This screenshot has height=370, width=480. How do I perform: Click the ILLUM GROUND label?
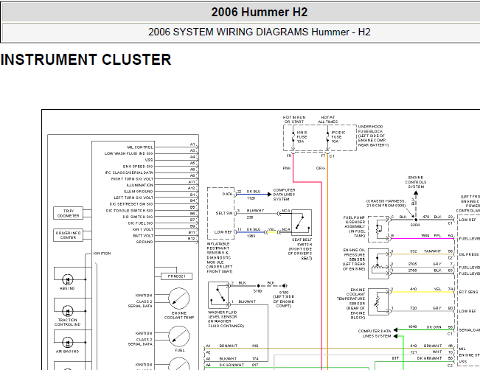(139, 192)
